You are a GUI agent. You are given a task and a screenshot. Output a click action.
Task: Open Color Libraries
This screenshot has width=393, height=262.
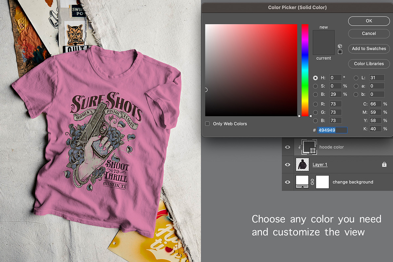coord(369,64)
